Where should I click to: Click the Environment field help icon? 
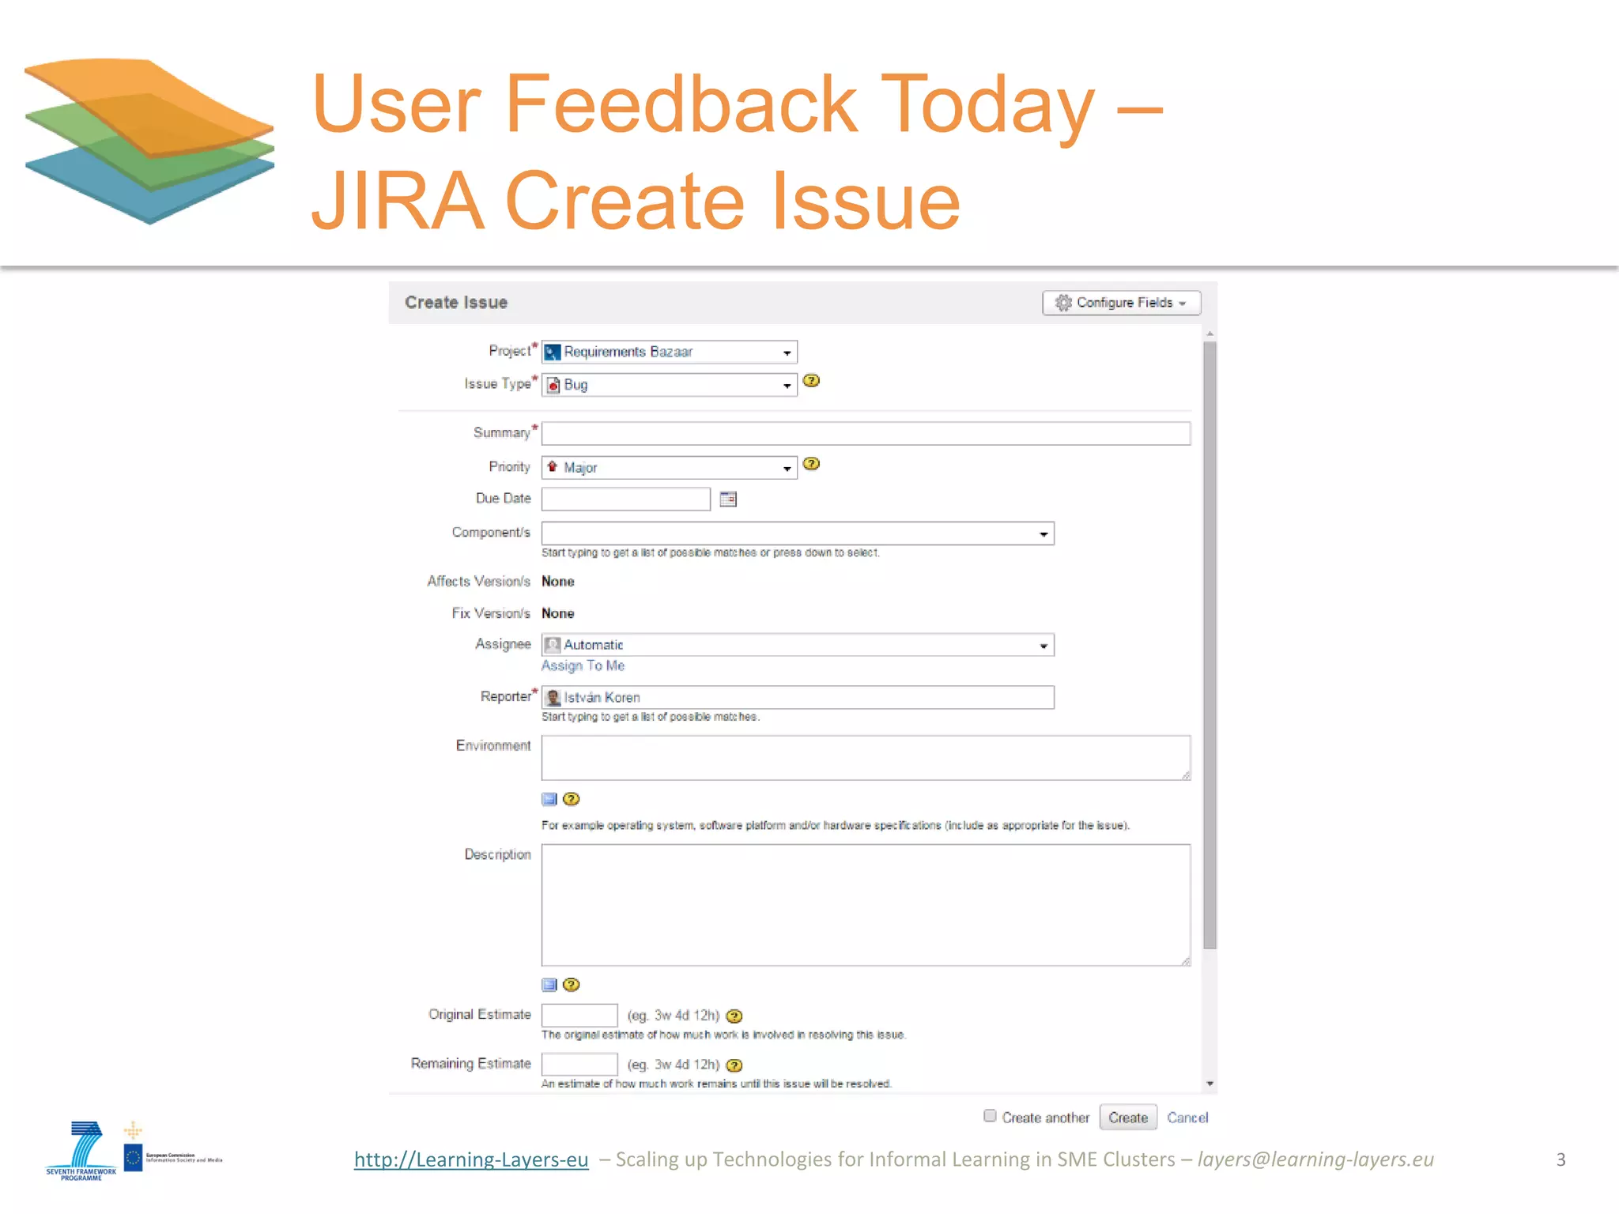[572, 799]
